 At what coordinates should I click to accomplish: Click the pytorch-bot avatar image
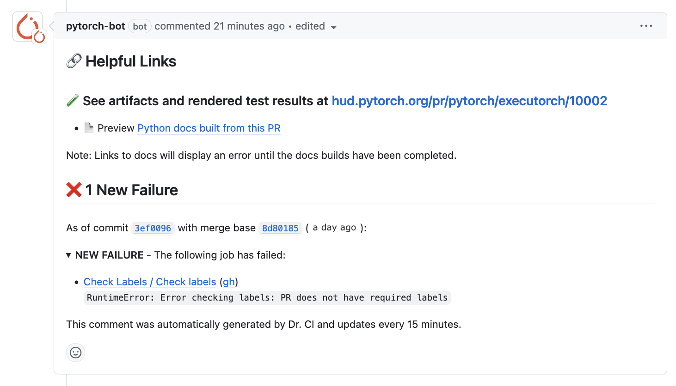click(26, 26)
